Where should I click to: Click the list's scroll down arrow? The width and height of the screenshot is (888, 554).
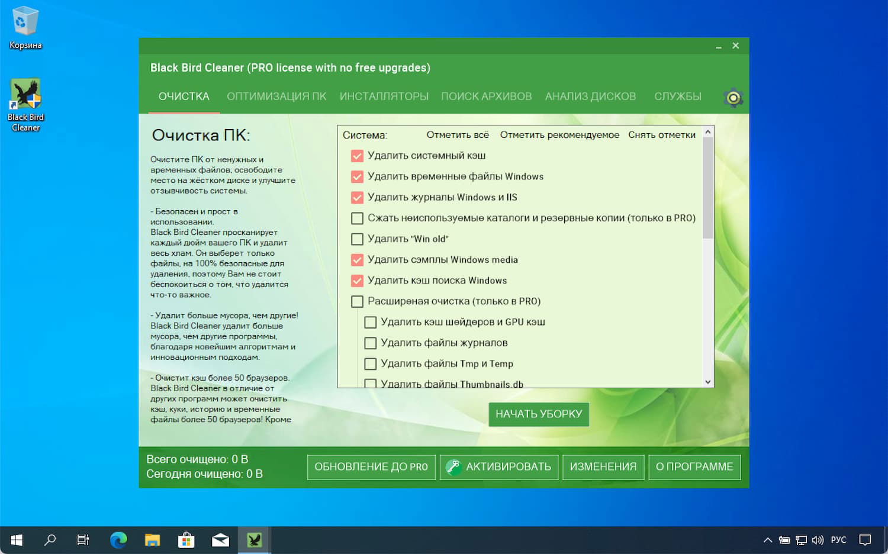708,382
